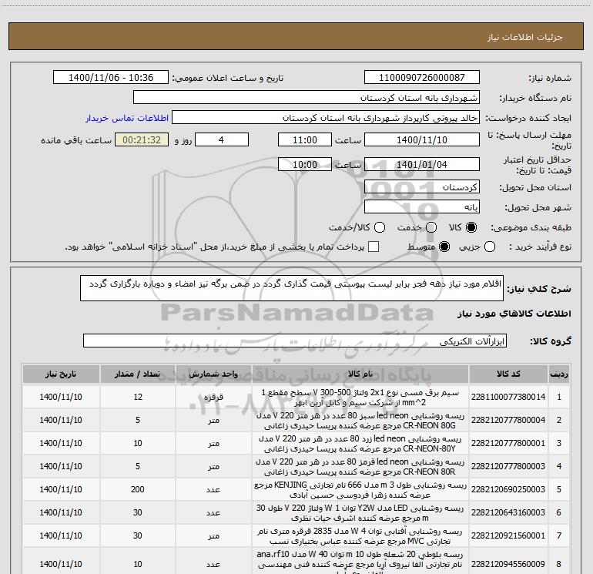Toggle the Islamic treasury bonds payment checkbox
593x574 pixels.
coord(374,247)
